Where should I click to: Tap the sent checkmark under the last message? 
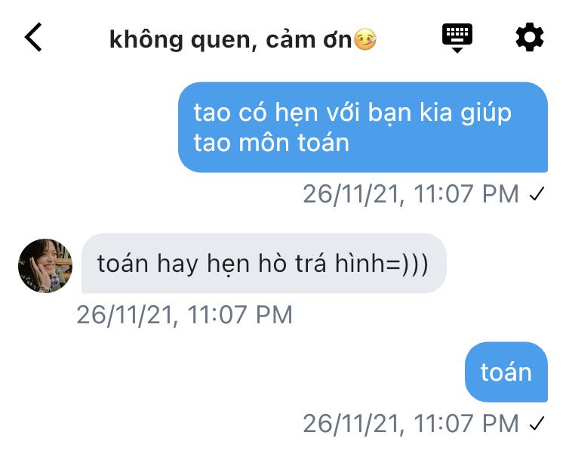(x=537, y=424)
